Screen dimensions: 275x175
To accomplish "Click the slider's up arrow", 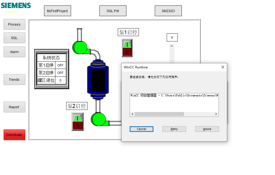I will [x=172, y=46].
